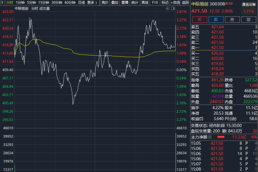258x172 pixels.
Task: Toggle 叠加 overlay comparison
Action: (115, 3)
